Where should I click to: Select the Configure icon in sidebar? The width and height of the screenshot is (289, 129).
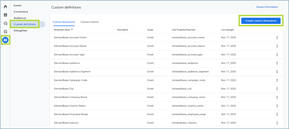click(x=5, y=40)
